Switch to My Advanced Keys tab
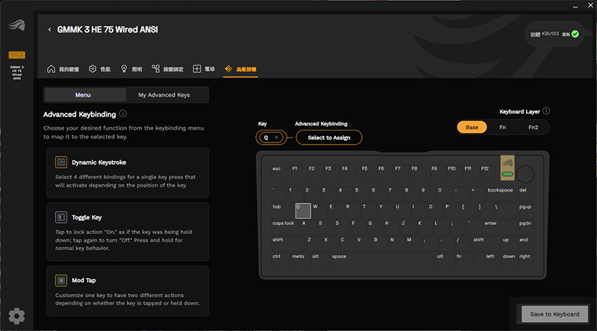The image size is (597, 331). click(x=164, y=95)
